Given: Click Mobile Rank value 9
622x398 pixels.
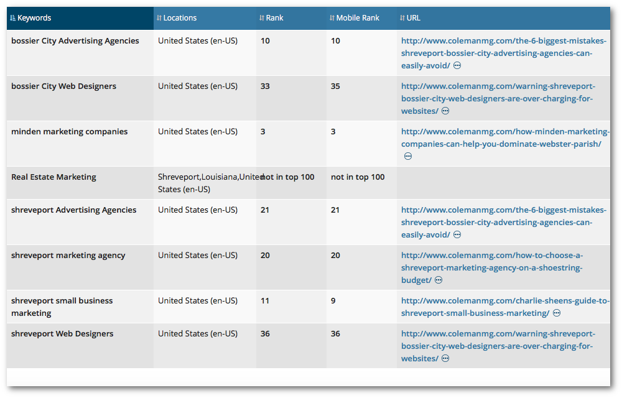Looking at the screenshot, I should pyautogui.click(x=333, y=301).
